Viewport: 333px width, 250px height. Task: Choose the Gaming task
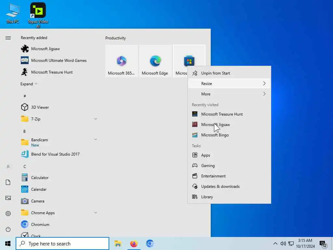(229, 166)
